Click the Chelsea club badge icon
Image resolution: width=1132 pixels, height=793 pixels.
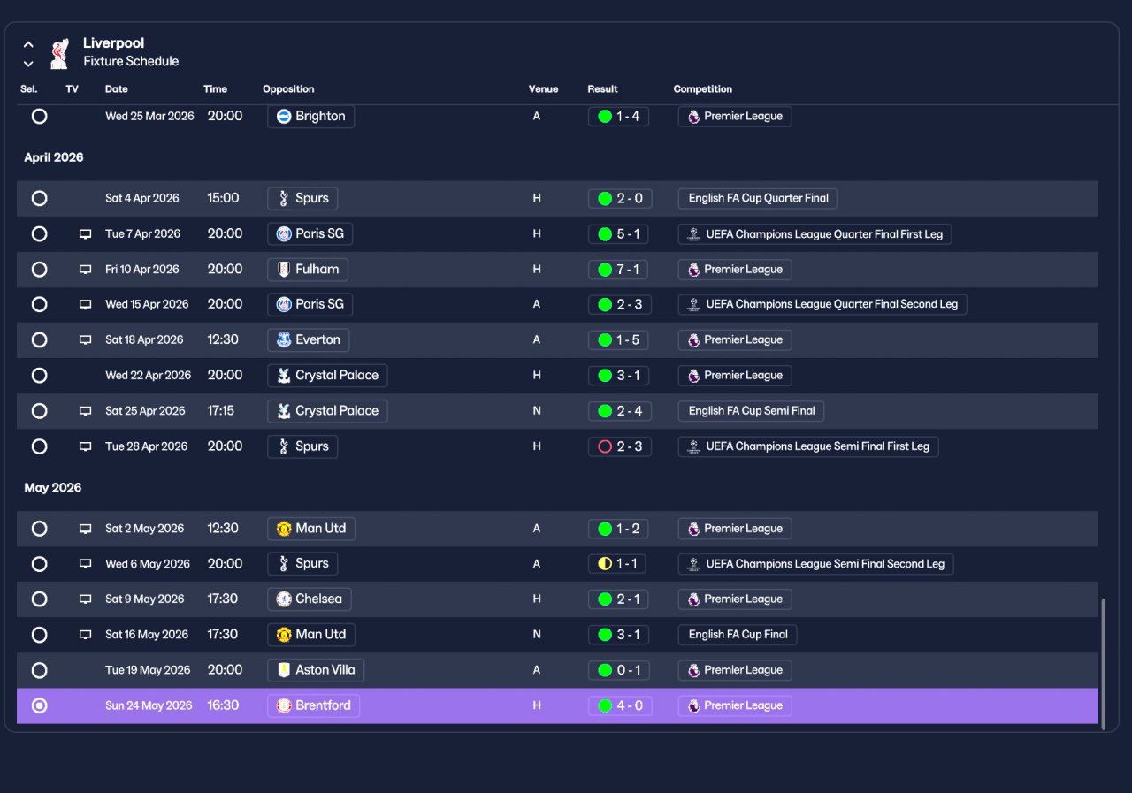(x=284, y=599)
